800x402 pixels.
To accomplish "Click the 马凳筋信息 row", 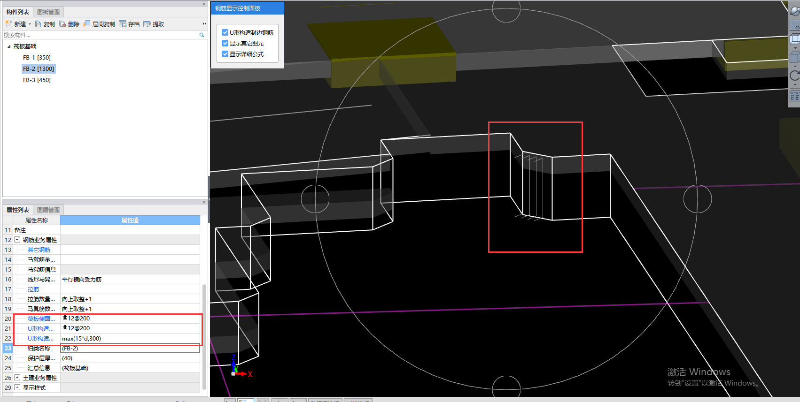I will tap(101, 270).
